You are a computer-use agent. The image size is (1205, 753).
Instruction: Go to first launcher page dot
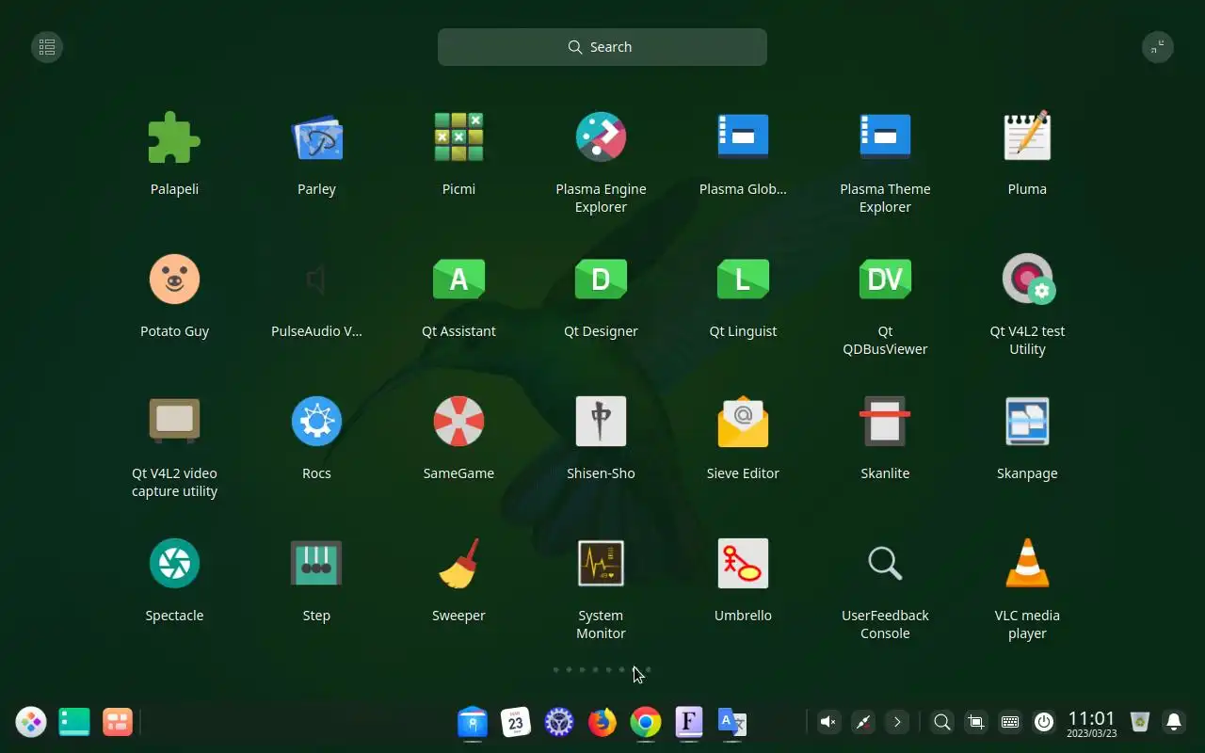[555, 670]
